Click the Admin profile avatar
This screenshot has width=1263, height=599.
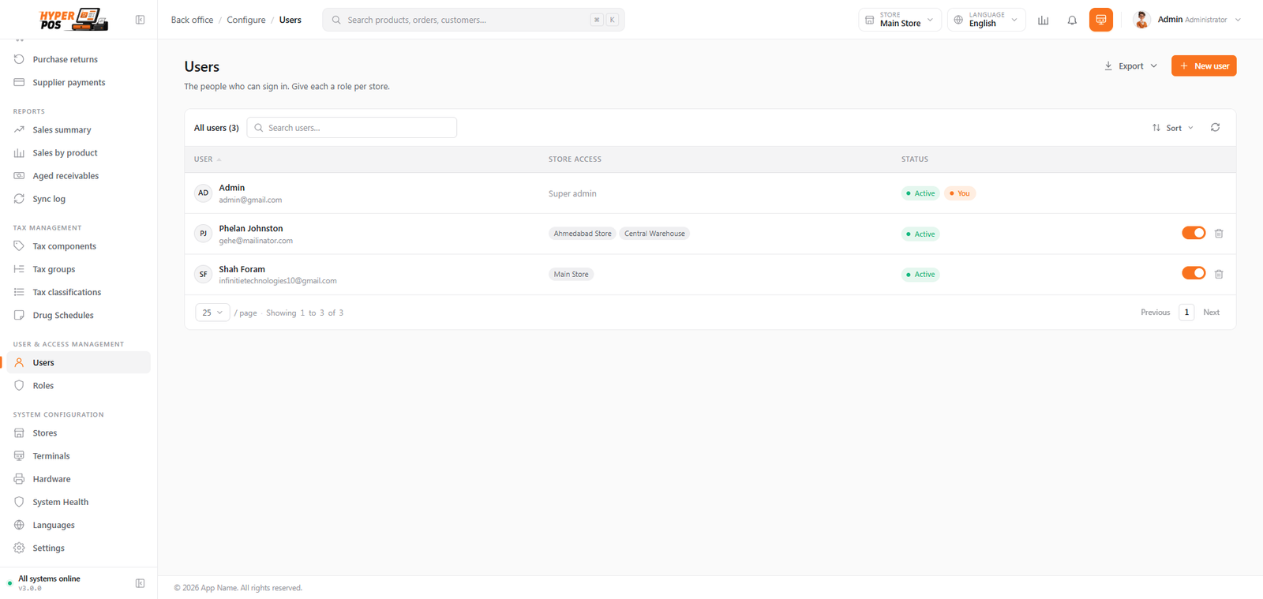1141,20
